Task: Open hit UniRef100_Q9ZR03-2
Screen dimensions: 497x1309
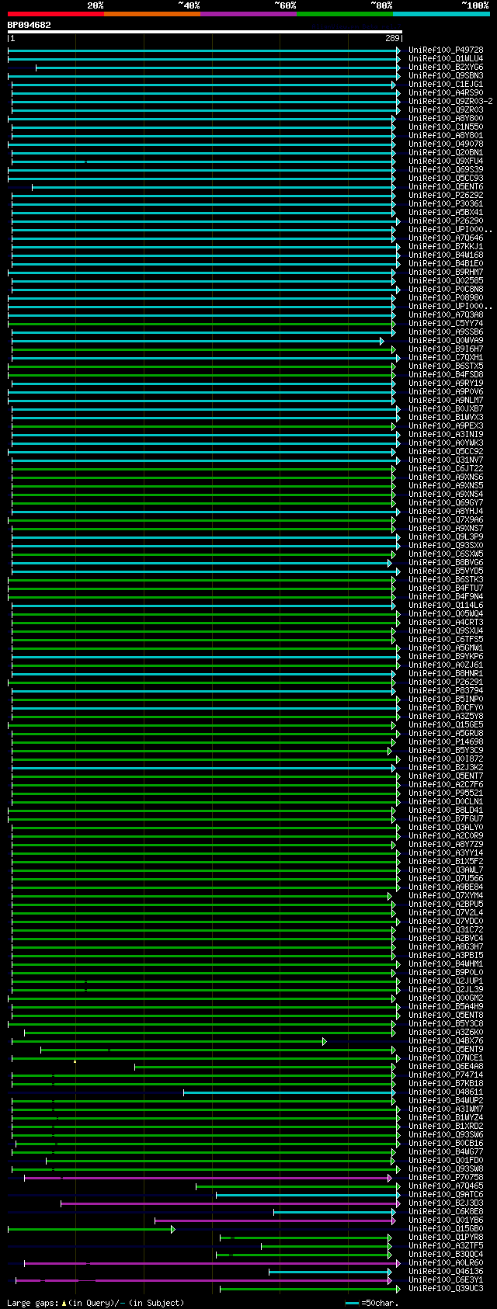Action: pyautogui.click(x=450, y=101)
